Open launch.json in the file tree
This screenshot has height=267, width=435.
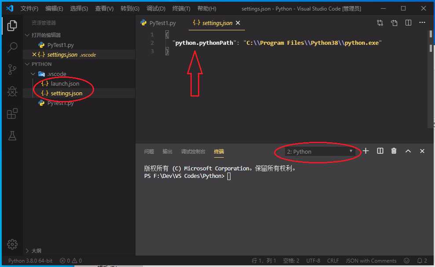point(65,83)
